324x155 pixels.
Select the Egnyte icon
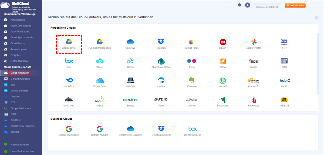point(130,100)
